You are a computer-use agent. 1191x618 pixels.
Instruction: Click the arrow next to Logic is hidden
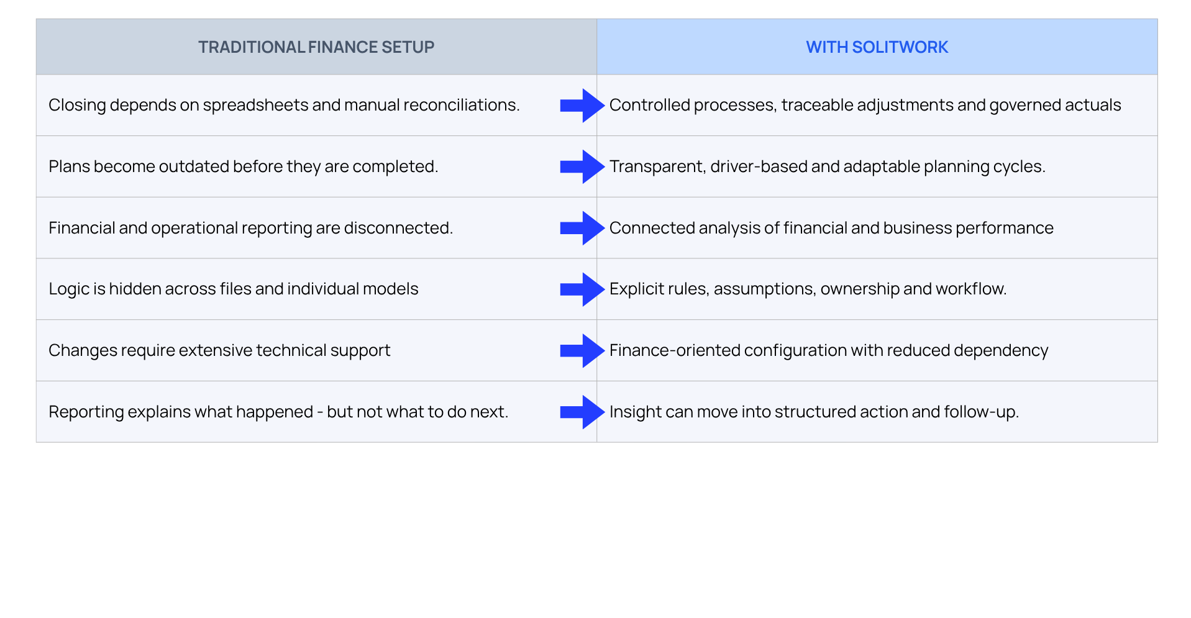point(582,289)
